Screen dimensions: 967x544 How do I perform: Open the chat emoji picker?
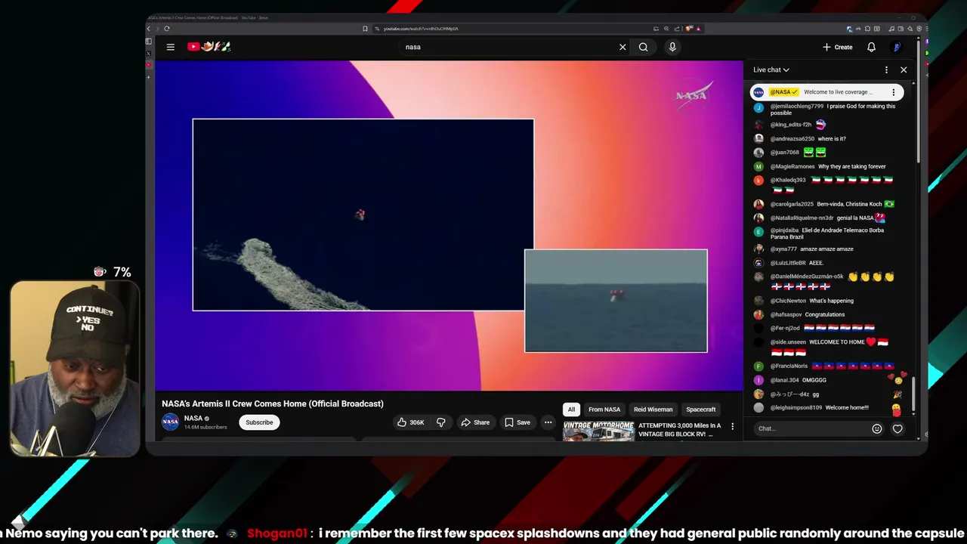[x=876, y=428]
